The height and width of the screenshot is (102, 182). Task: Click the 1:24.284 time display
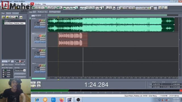pyautogui.click(x=96, y=85)
